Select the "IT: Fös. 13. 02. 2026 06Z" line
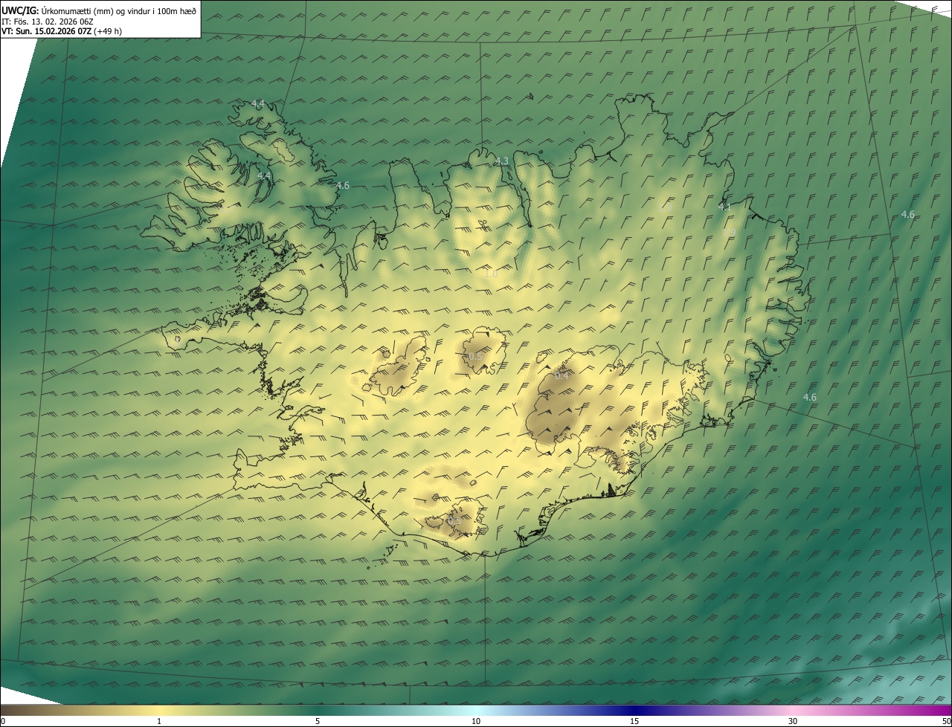 coord(48,22)
